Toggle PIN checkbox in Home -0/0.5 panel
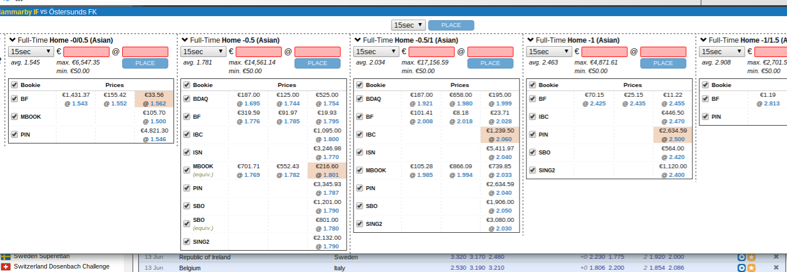 tap(14, 134)
